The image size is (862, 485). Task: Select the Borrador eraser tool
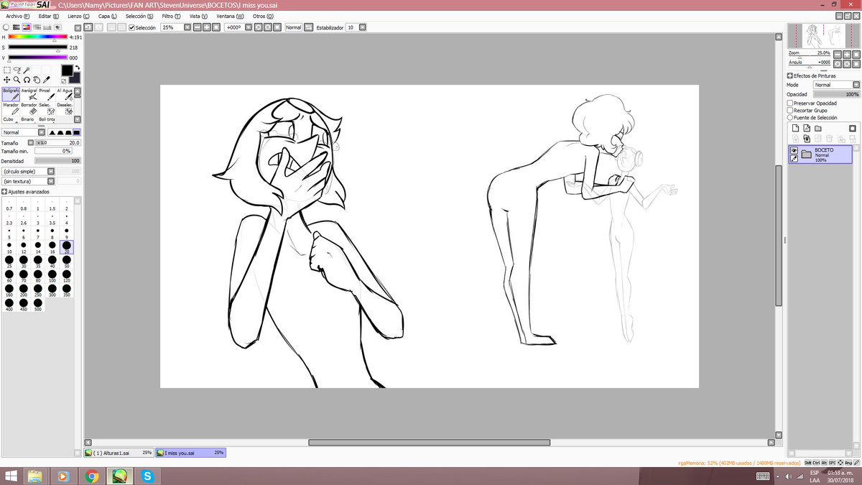pos(29,109)
